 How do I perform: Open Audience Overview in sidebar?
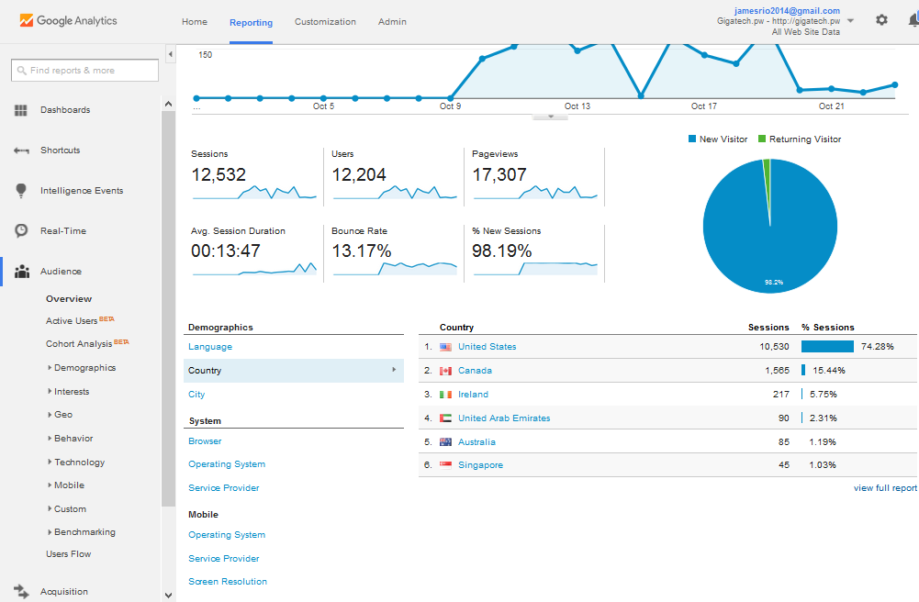69,298
